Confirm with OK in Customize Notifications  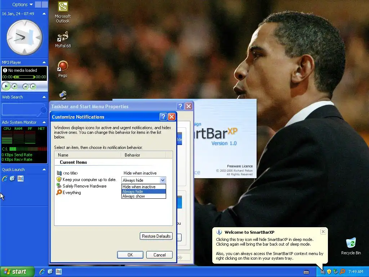(130, 255)
